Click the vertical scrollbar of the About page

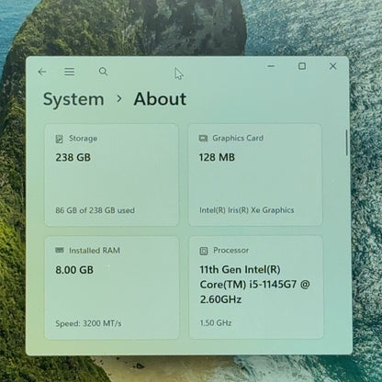tap(347, 142)
